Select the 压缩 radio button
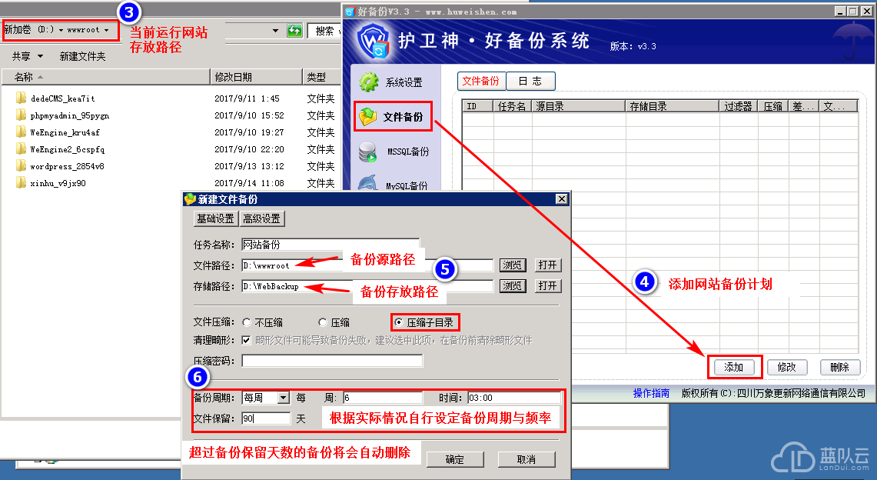The width and height of the screenshot is (877, 480). (x=323, y=322)
